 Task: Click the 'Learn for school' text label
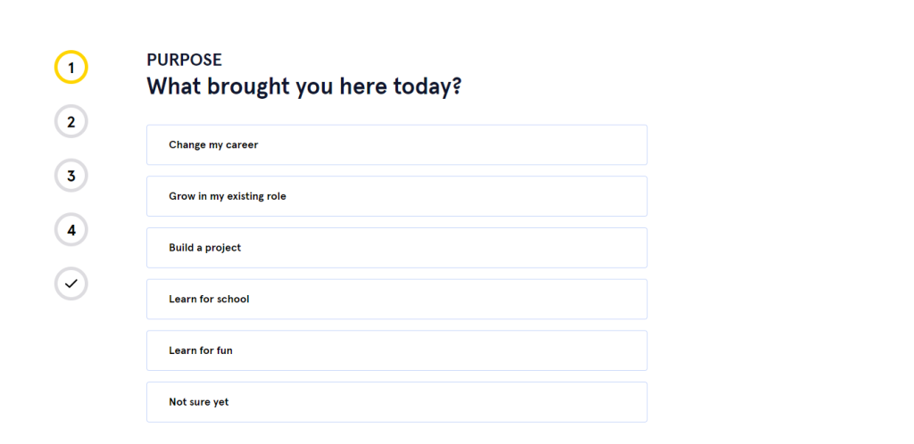[209, 299]
